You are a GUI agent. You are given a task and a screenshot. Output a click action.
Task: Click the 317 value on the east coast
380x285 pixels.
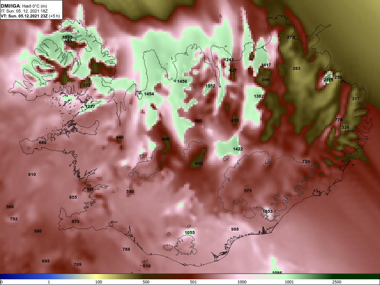tap(356, 99)
